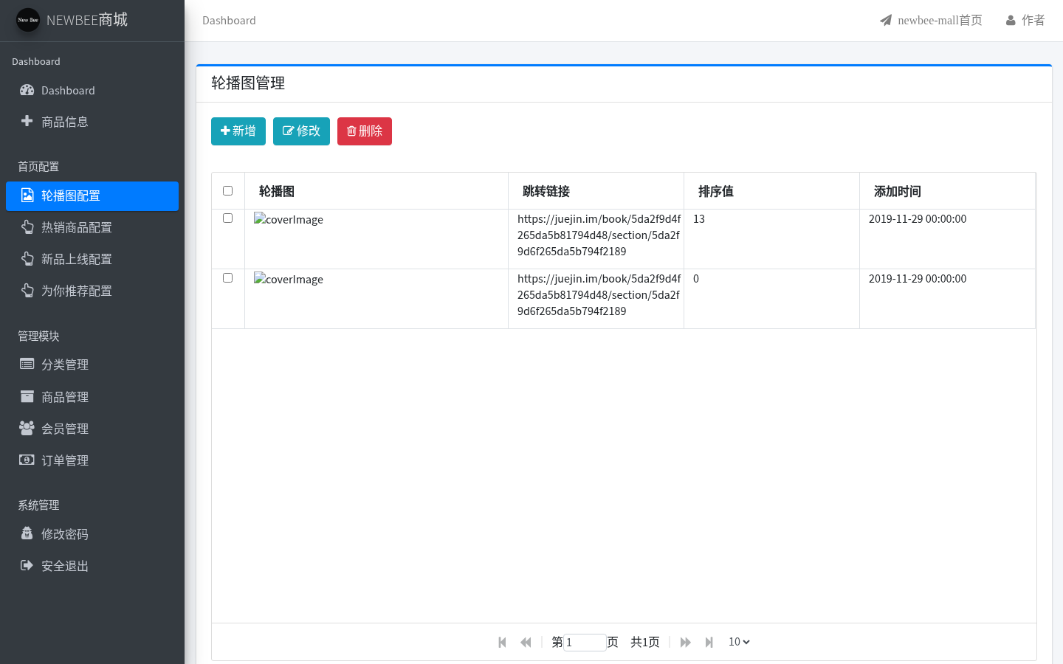This screenshot has height=664, width=1063.
Task: Click the 删除 delete button
Action: pyautogui.click(x=365, y=131)
